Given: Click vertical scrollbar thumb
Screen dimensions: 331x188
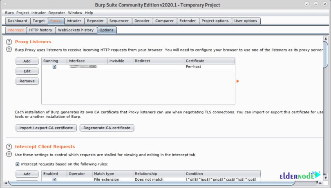Looking at the screenshot, I should (x=326, y=55).
